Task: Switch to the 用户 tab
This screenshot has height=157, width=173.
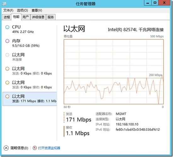Action: tap(25, 17)
